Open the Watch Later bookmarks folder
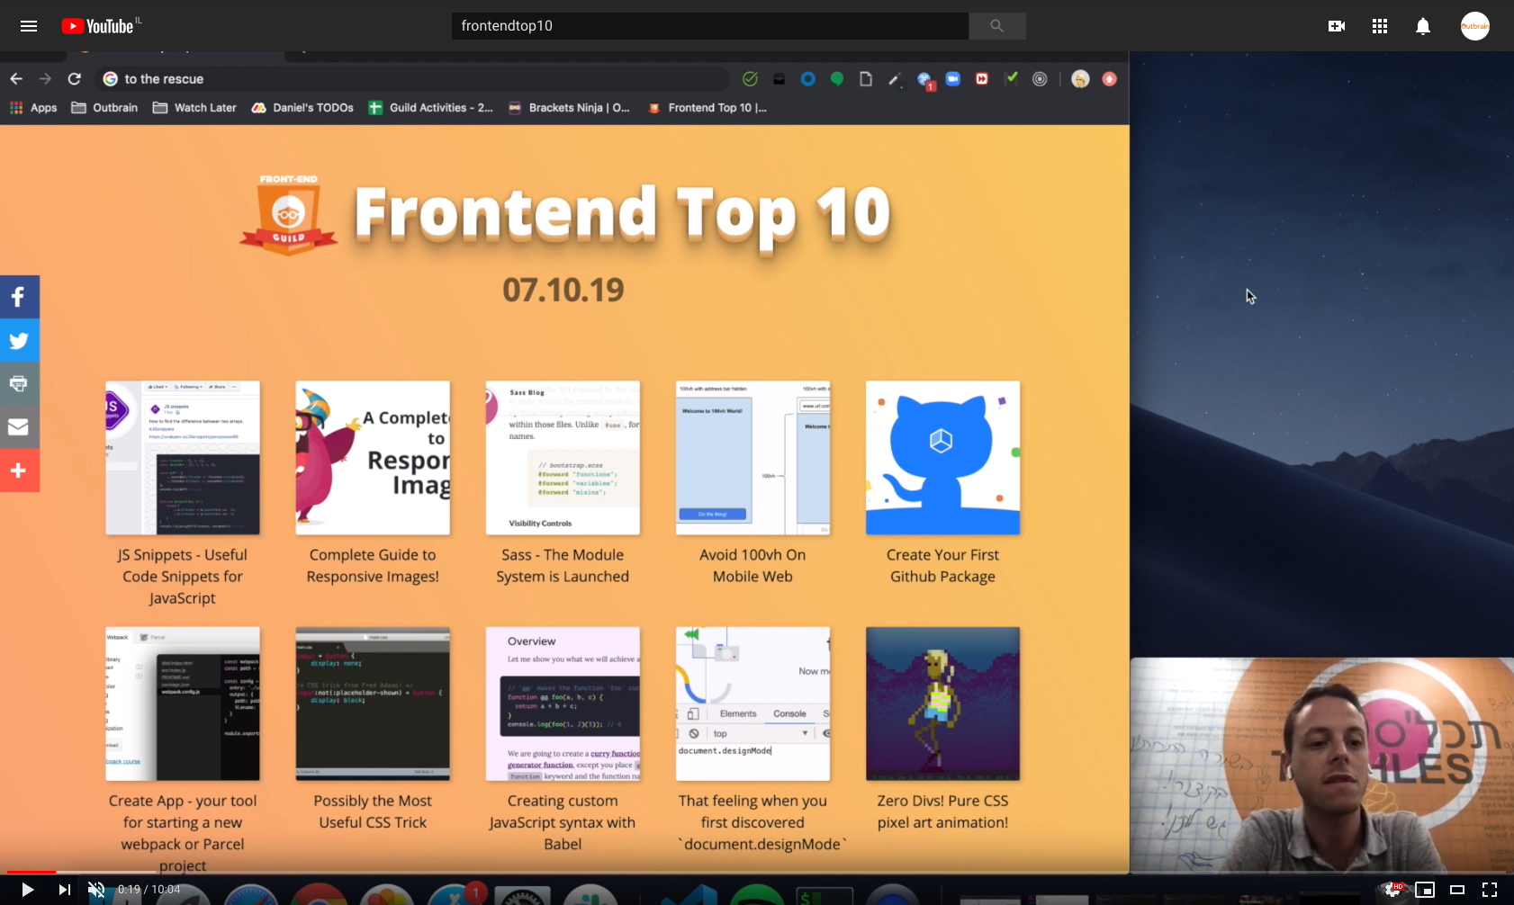This screenshot has width=1514, height=905. pyautogui.click(x=194, y=107)
